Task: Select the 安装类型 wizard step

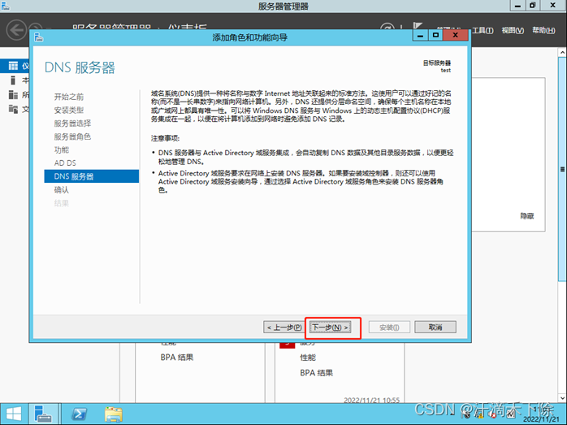Action: [x=69, y=110]
